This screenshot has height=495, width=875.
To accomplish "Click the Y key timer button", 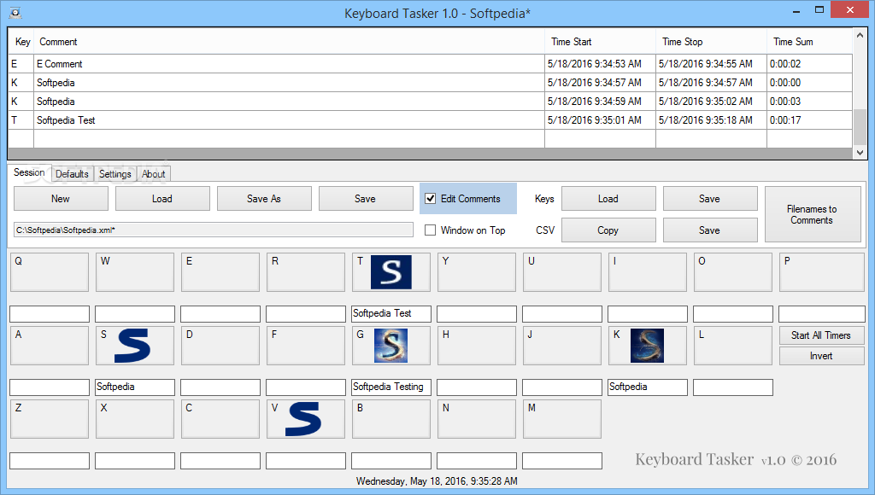I will (477, 272).
